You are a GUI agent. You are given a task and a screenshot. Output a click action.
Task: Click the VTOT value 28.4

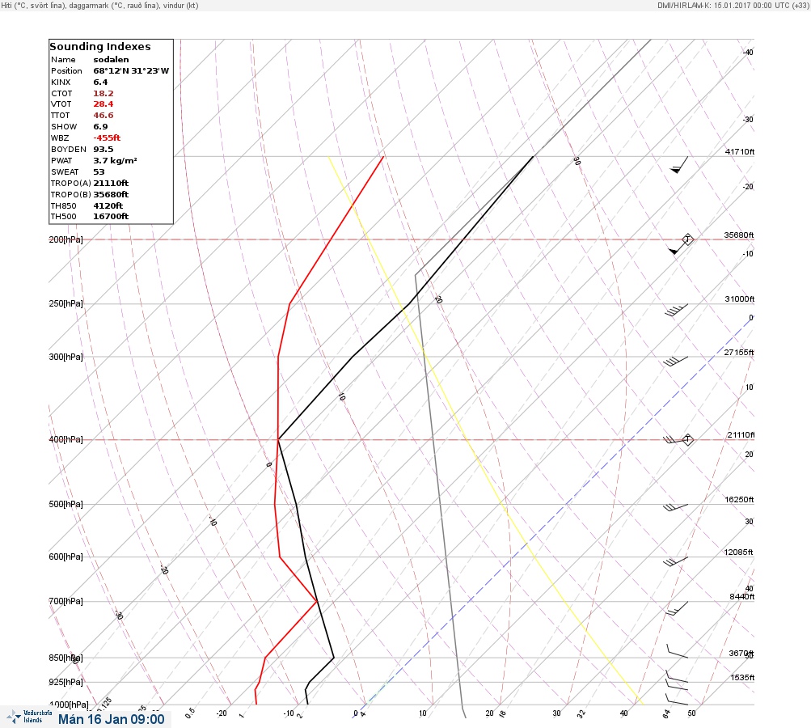(x=103, y=104)
